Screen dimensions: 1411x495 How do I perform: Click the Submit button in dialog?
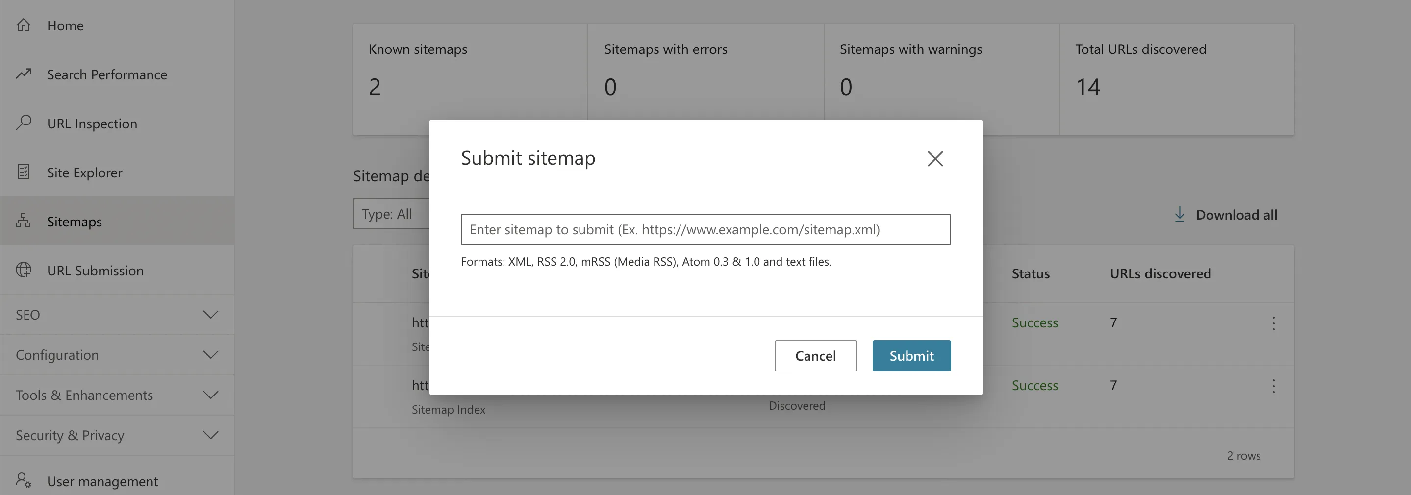point(911,355)
